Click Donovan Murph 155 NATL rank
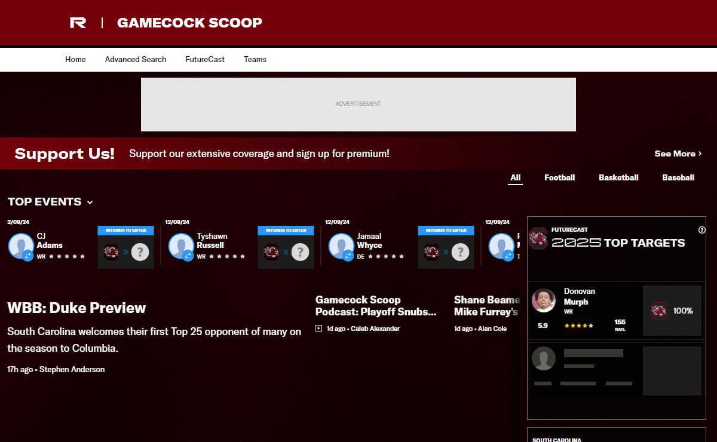Screen dimensions: 717x442 pos(620,325)
